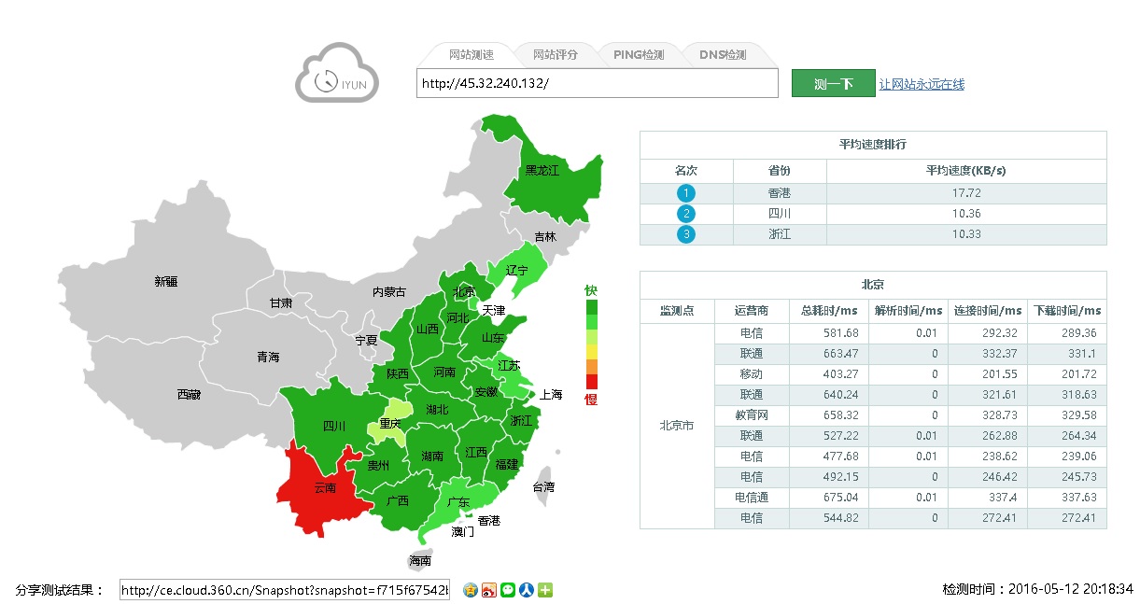Click the 移动 carrier cell
The image size is (1140, 604).
tap(752, 373)
